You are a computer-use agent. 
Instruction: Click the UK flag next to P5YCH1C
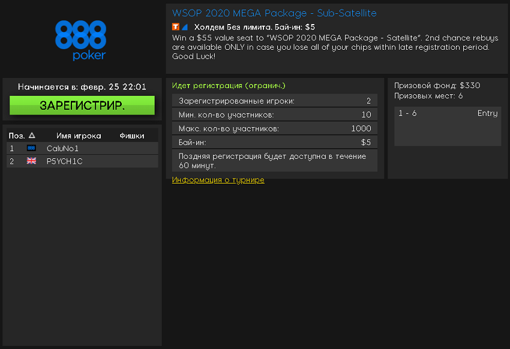[32, 161]
